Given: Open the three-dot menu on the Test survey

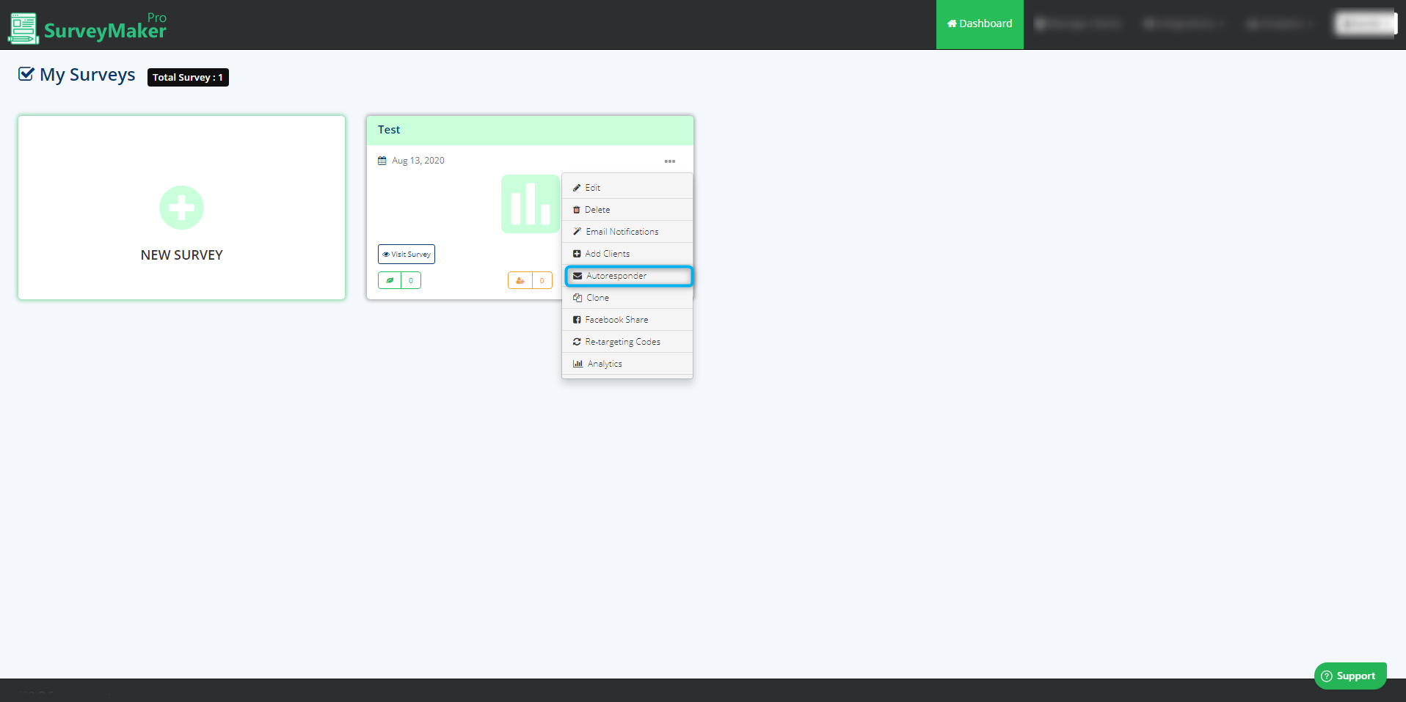Looking at the screenshot, I should (x=669, y=161).
